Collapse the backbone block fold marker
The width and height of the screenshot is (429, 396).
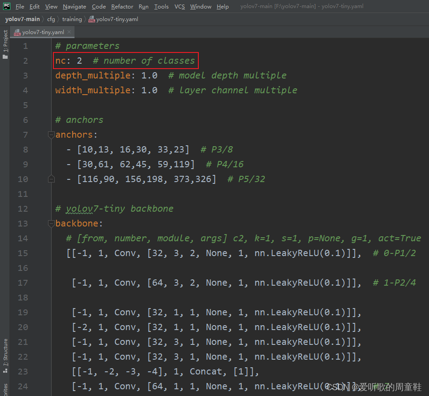coord(51,224)
